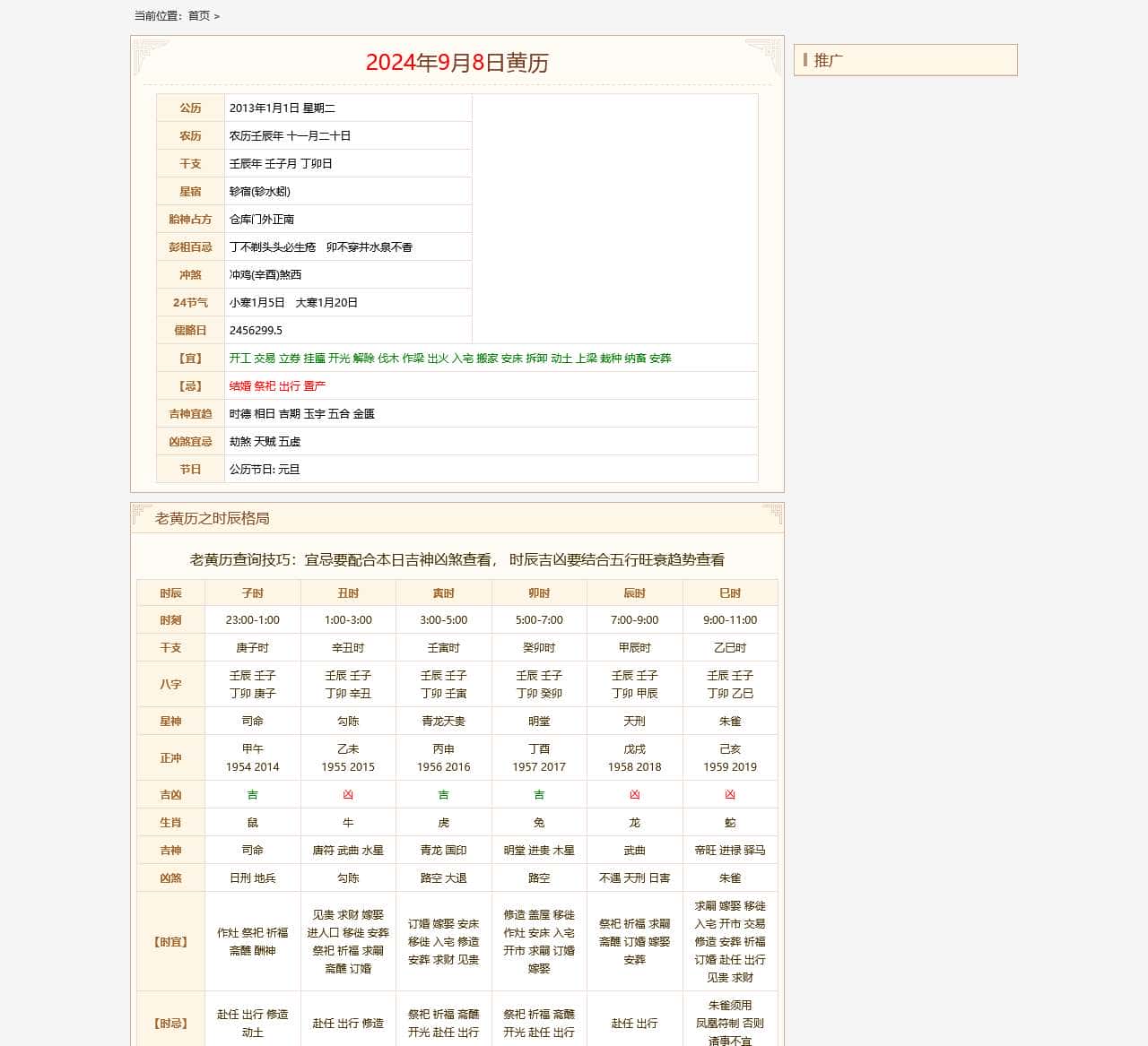Select the 寅时 column header
This screenshot has width=1148, height=1046.
tap(443, 593)
